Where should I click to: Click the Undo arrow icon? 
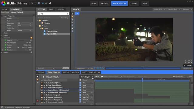pos(43,3)
